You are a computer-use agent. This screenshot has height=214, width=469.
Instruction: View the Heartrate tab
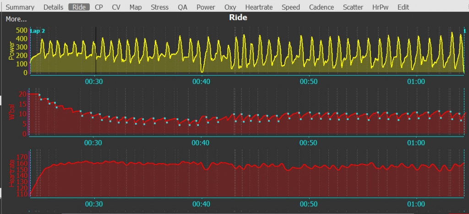point(259,7)
